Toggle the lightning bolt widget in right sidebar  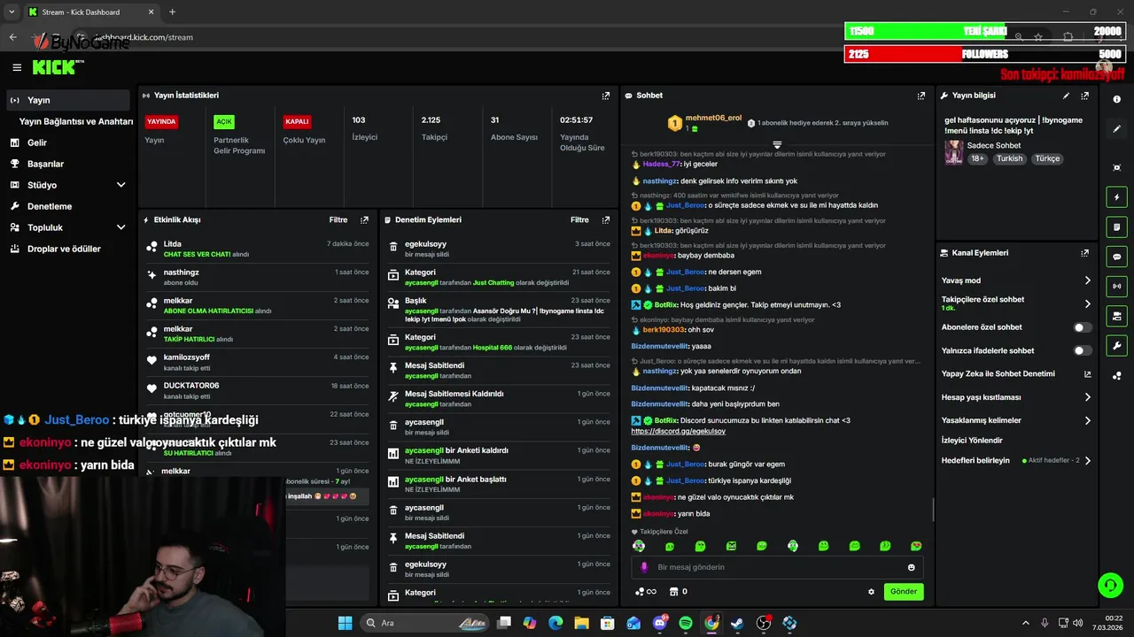point(1117,197)
